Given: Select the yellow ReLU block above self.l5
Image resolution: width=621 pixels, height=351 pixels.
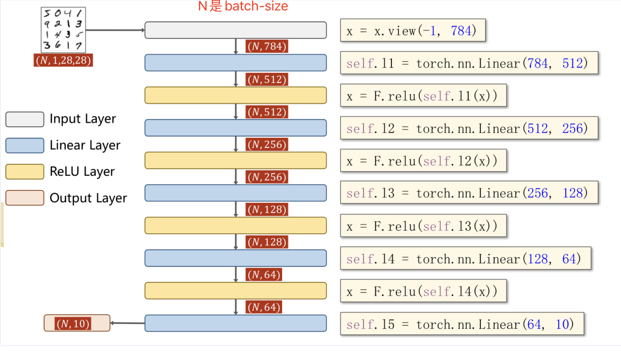Looking at the screenshot, I should click(235, 291).
